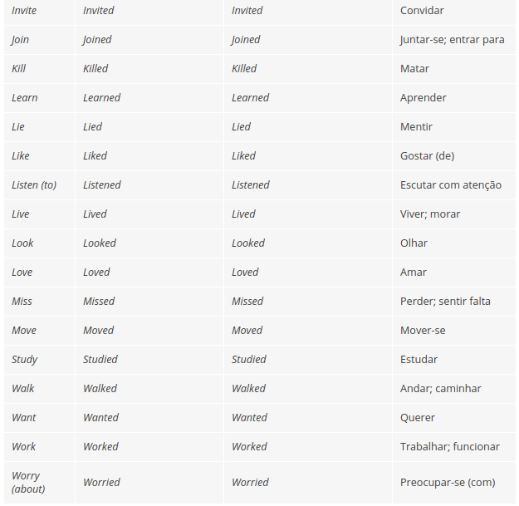The height and width of the screenshot is (506, 519).
Task: Click the base verb 'Kill'
Action: [17, 69]
